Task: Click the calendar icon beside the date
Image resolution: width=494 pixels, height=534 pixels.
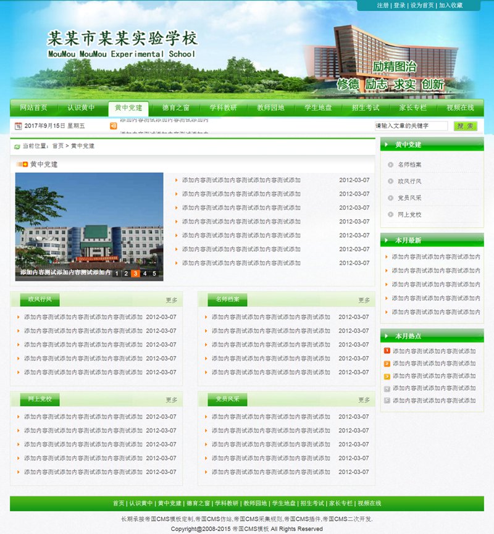Action: point(18,126)
